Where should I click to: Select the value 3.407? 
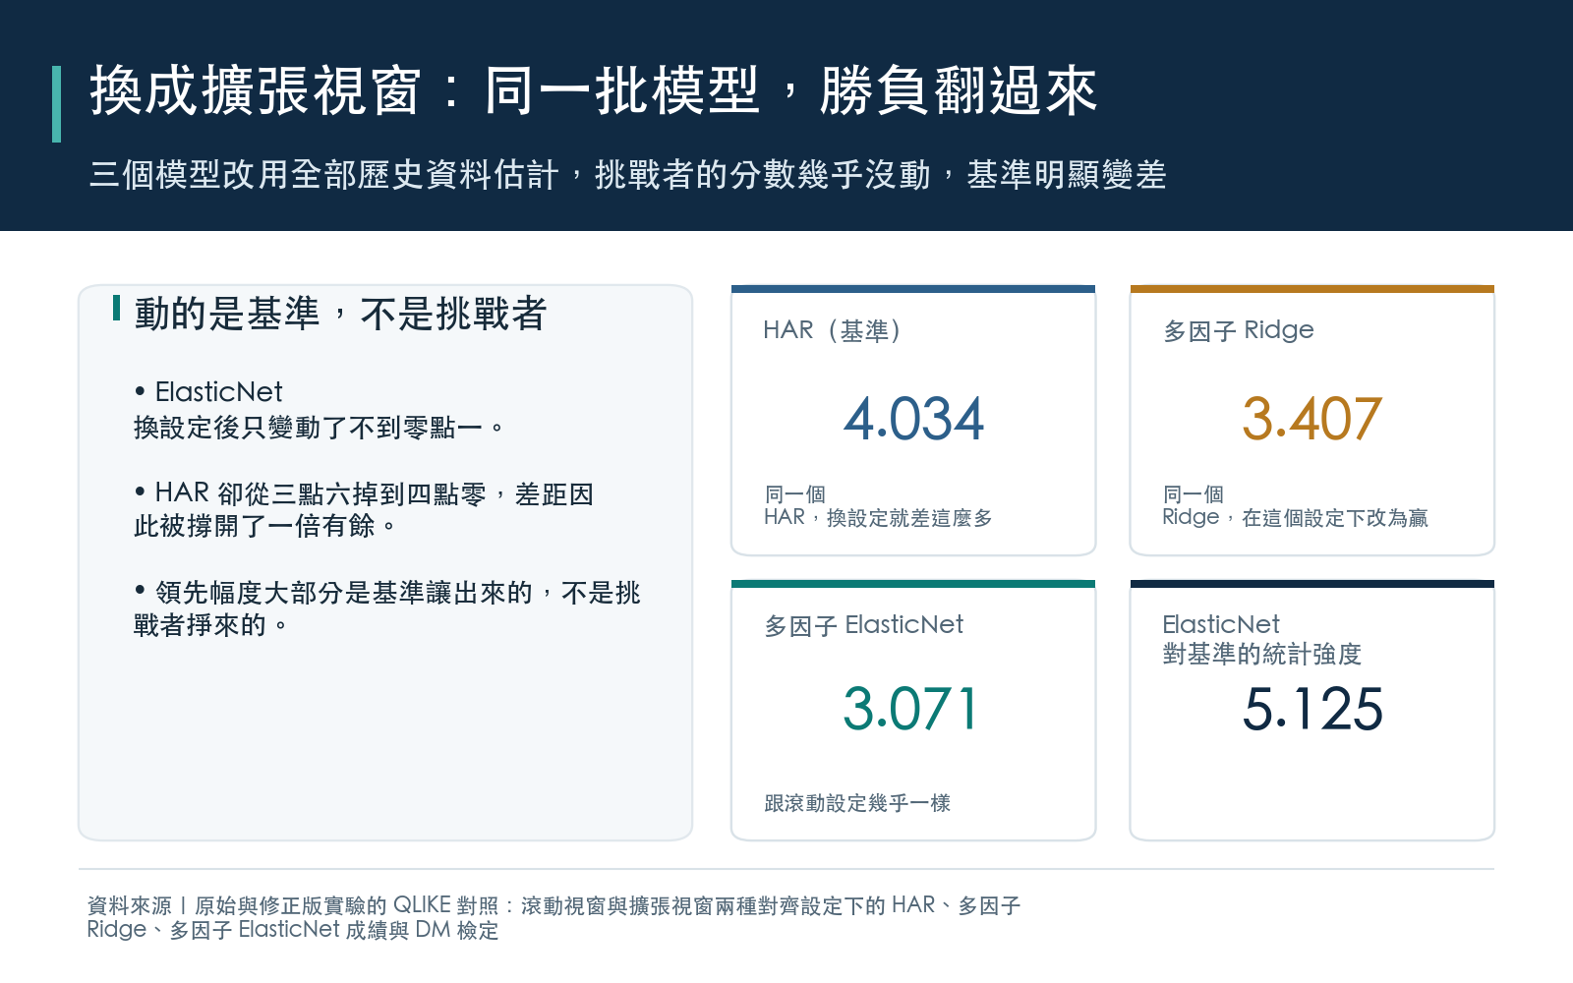pos(1311,419)
